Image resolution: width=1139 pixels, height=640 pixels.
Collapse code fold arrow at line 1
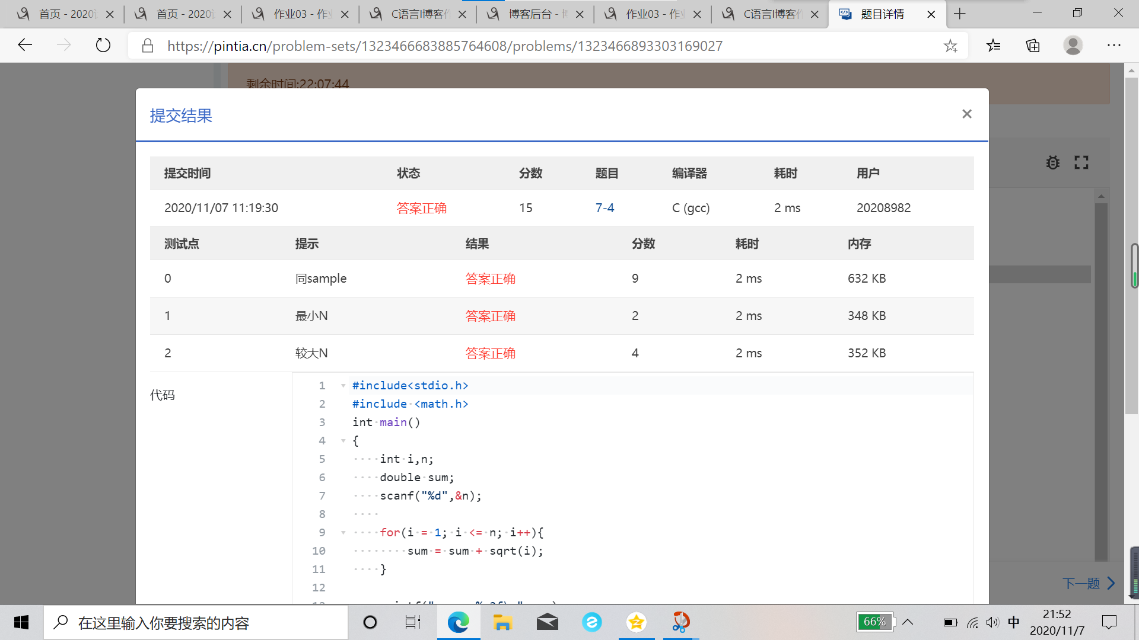click(x=343, y=386)
